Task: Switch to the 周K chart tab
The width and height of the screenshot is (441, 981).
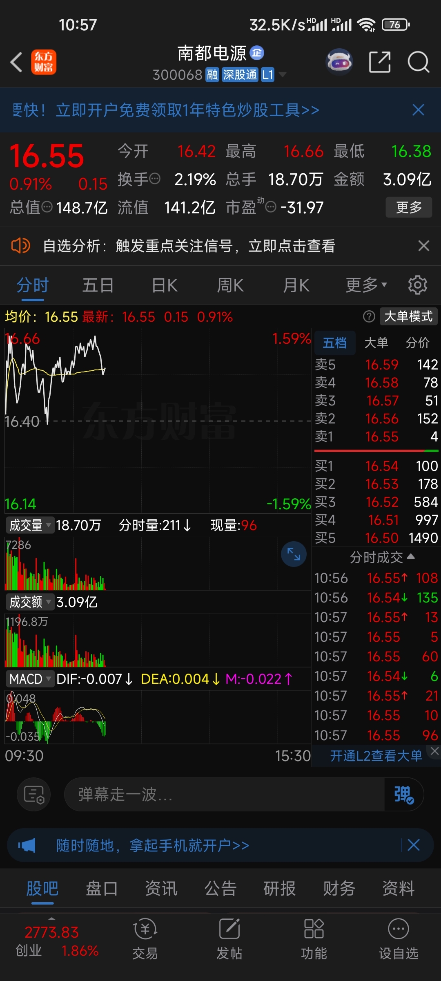Action: [x=230, y=285]
